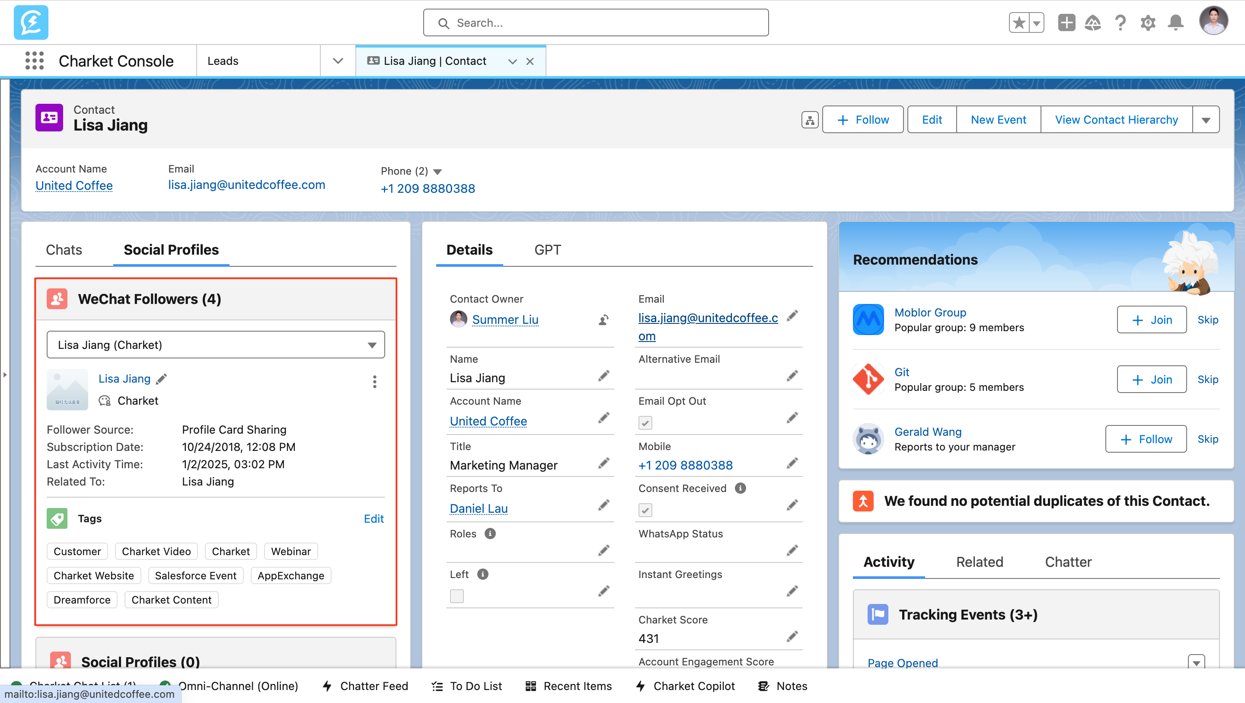The height and width of the screenshot is (703, 1245).
Task: Click View Contact Hierarchy button
Action: (1117, 119)
